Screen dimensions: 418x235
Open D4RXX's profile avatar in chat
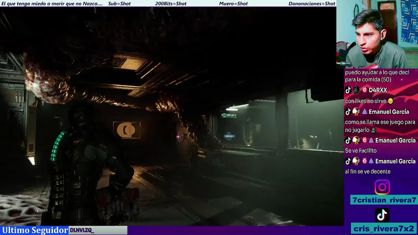click(356, 90)
